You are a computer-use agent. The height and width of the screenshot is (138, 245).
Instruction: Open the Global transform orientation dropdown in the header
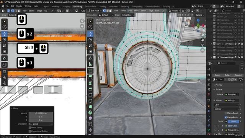click(x=174, y=11)
